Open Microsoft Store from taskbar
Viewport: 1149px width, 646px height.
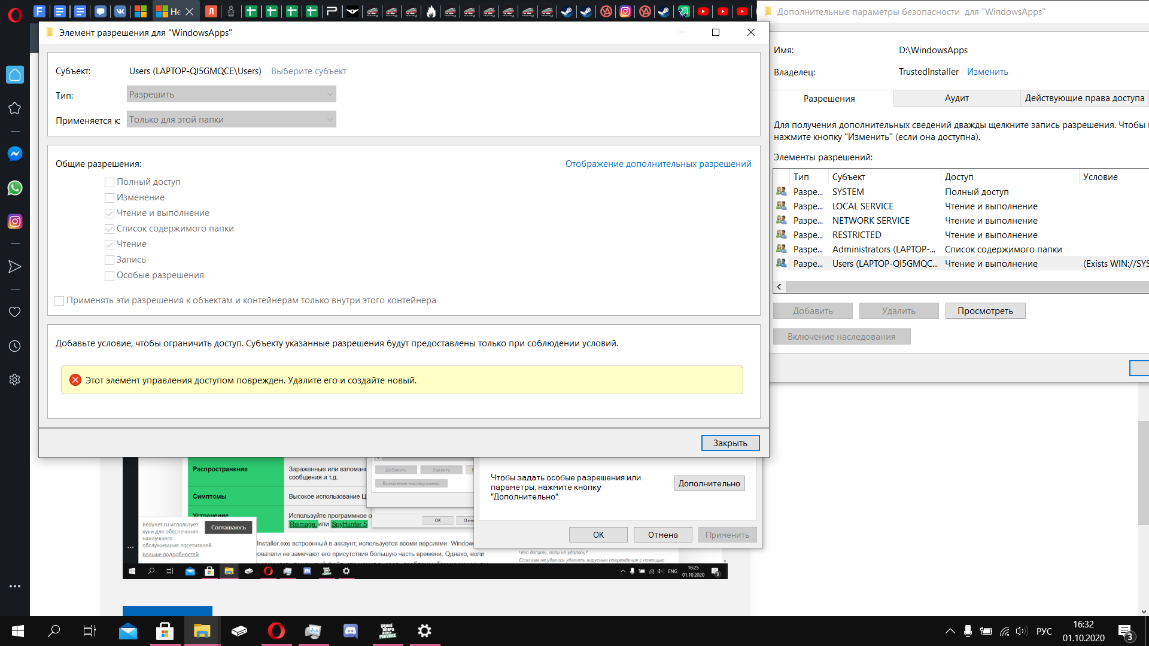pos(165,631)
